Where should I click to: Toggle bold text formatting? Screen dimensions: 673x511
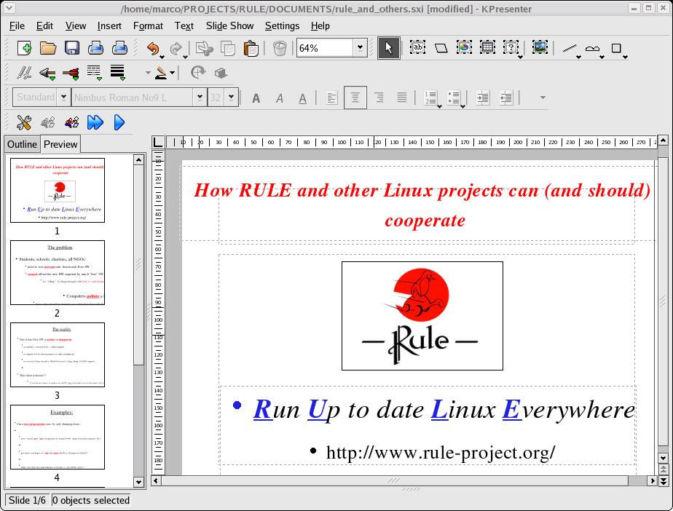pyautogui.click(x=256, y=98)
